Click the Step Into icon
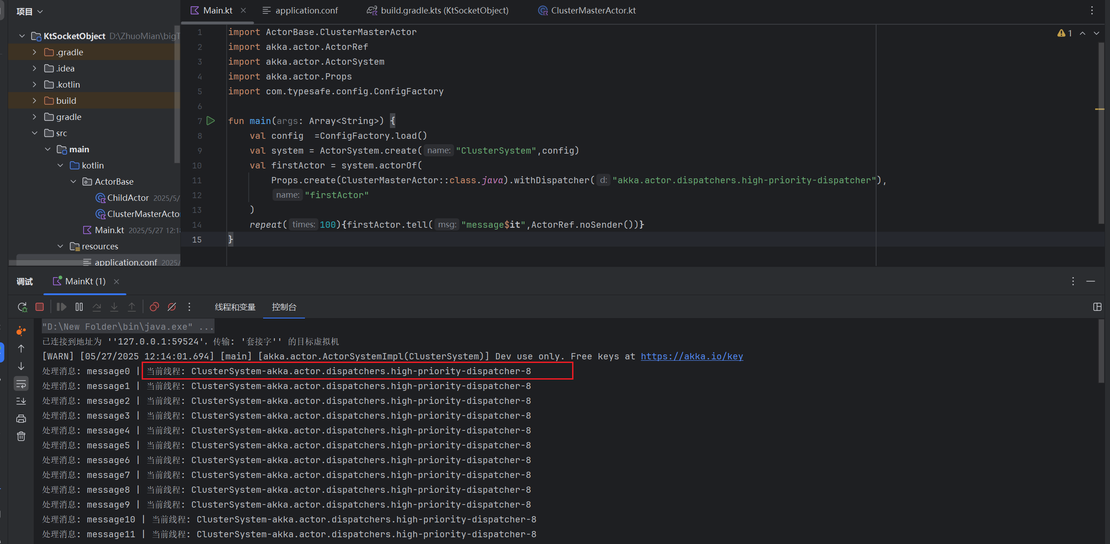Screen dimensions: 1110x544 (114, 307)
